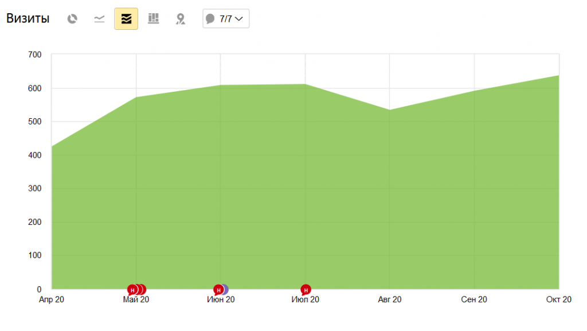Expand the 7/7 notes dropdown

(226, 19)
